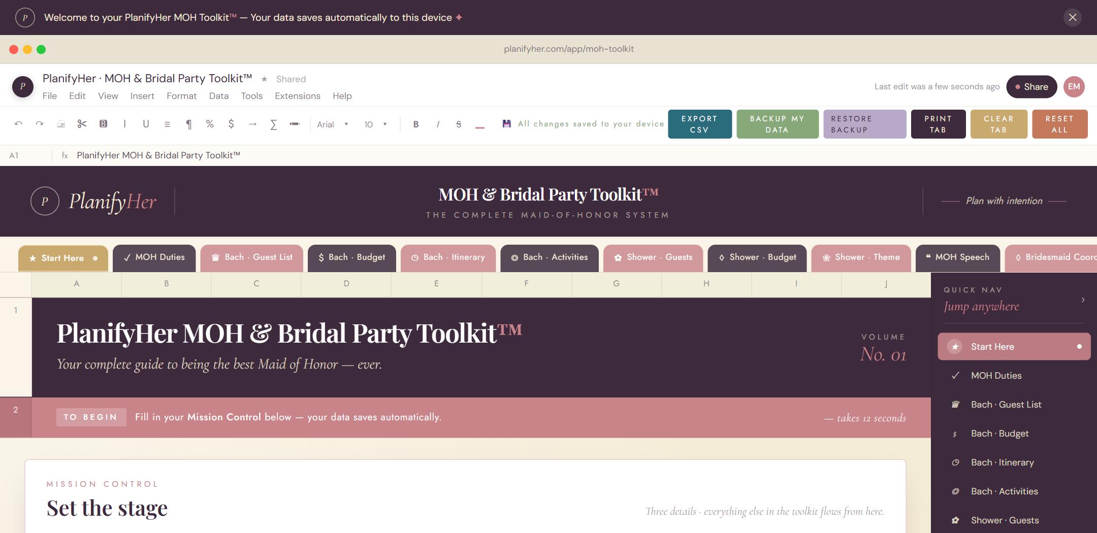Jump to Bach · Activities in Quick Nav

click(x=1014, y=491)
